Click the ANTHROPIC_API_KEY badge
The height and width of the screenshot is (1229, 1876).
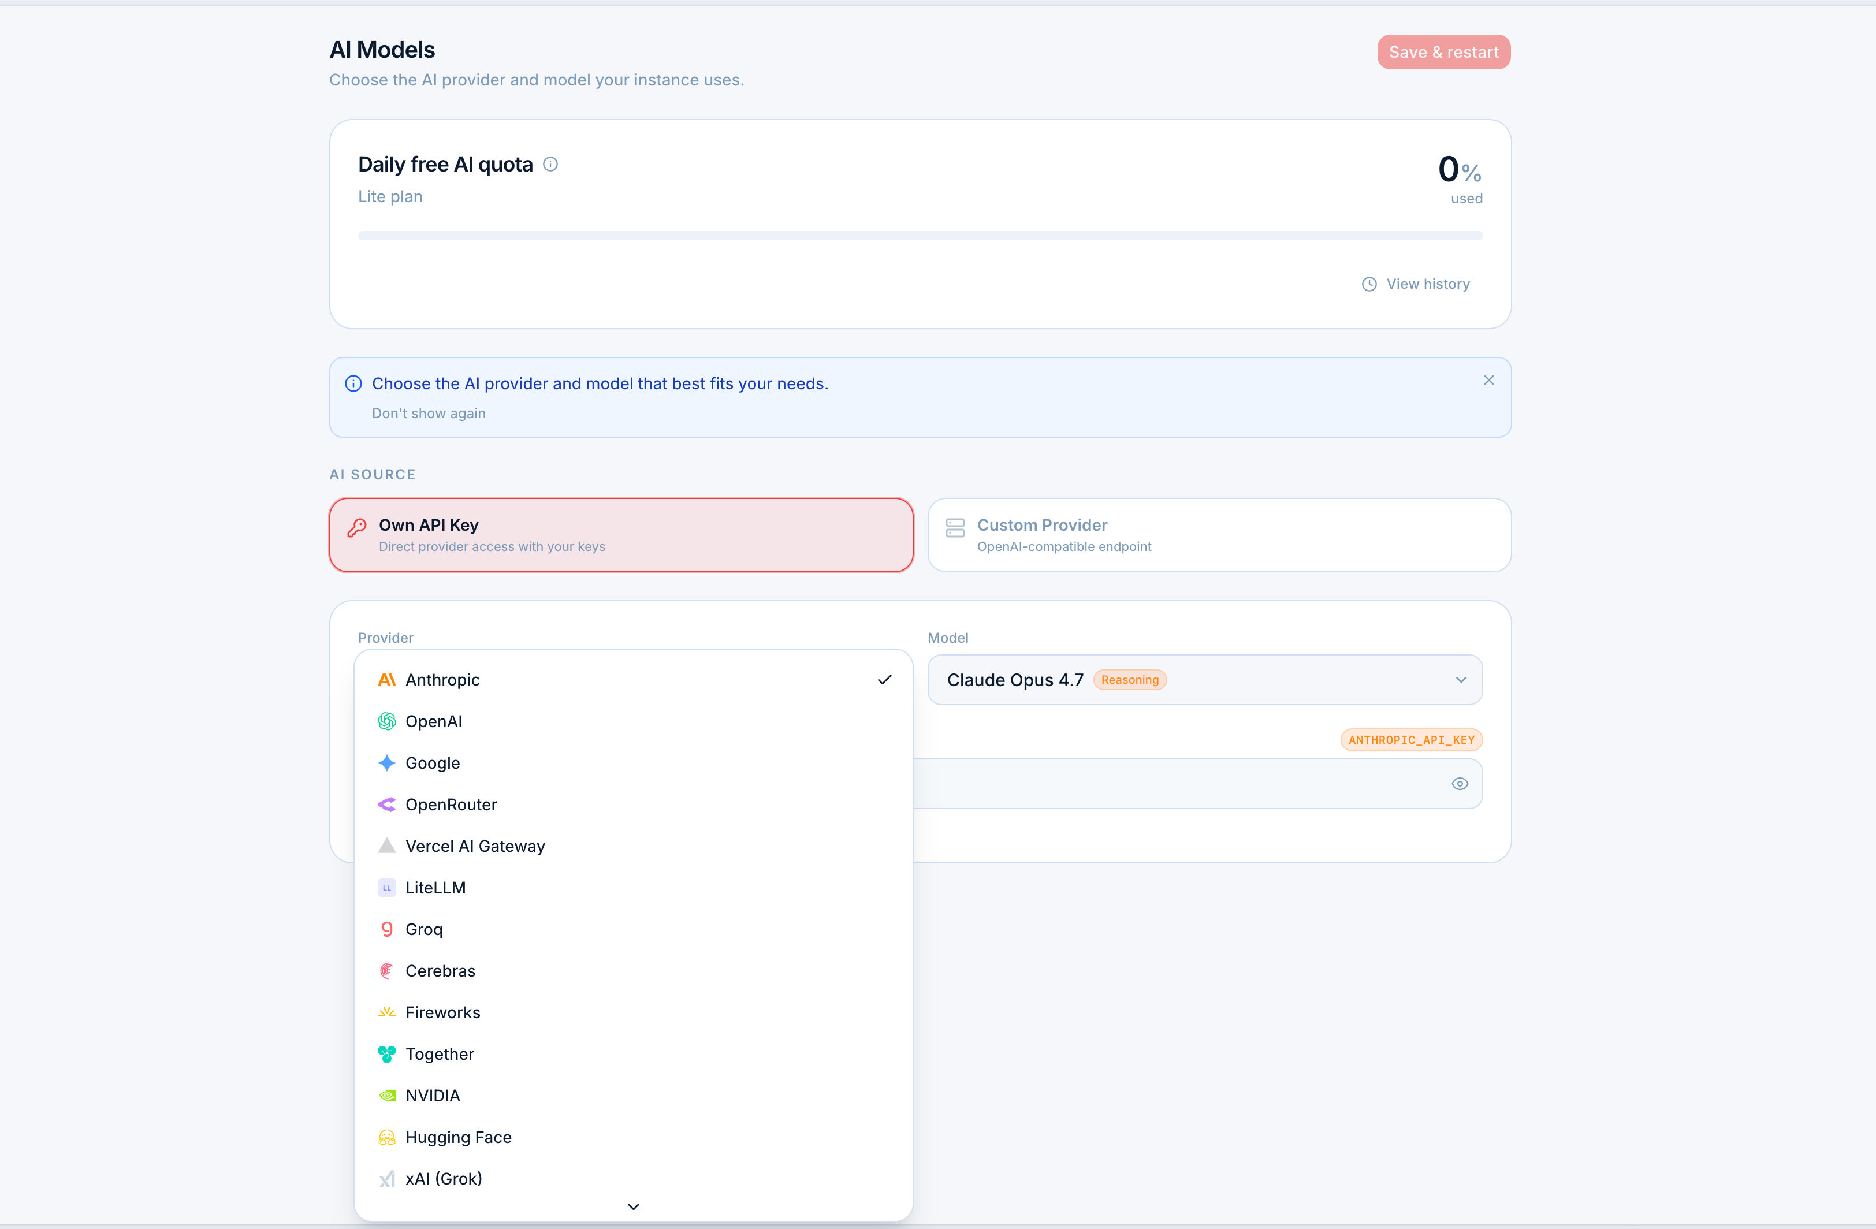(x=1411, y=739)
